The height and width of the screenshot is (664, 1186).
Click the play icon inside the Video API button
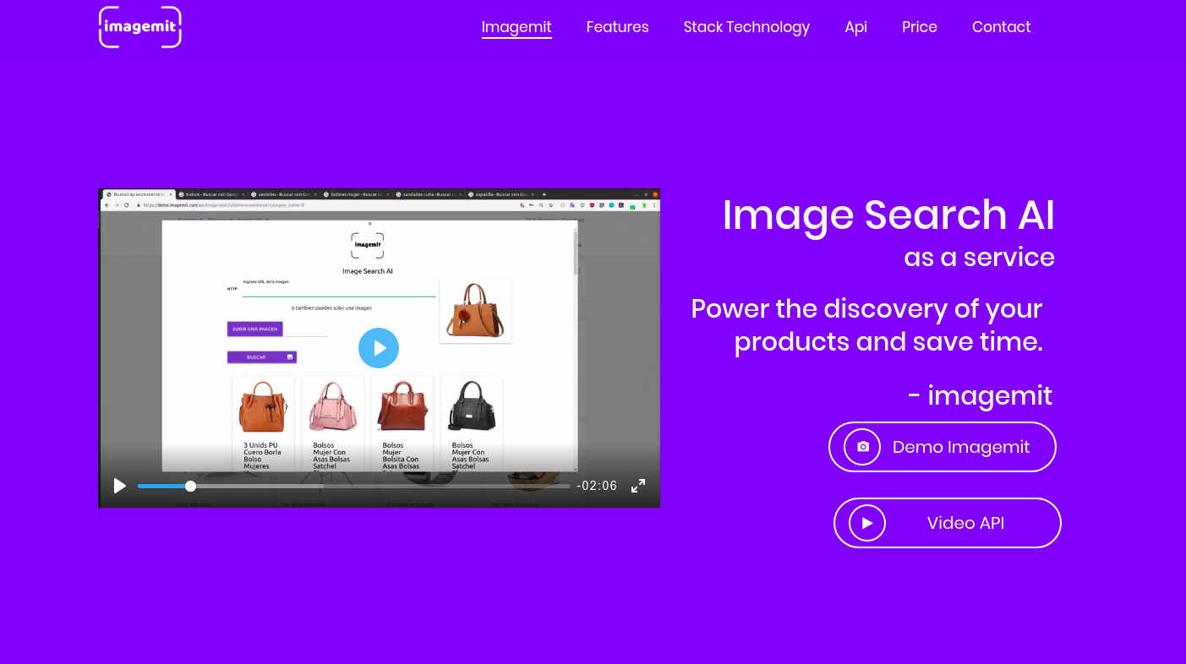pos(866,522)
